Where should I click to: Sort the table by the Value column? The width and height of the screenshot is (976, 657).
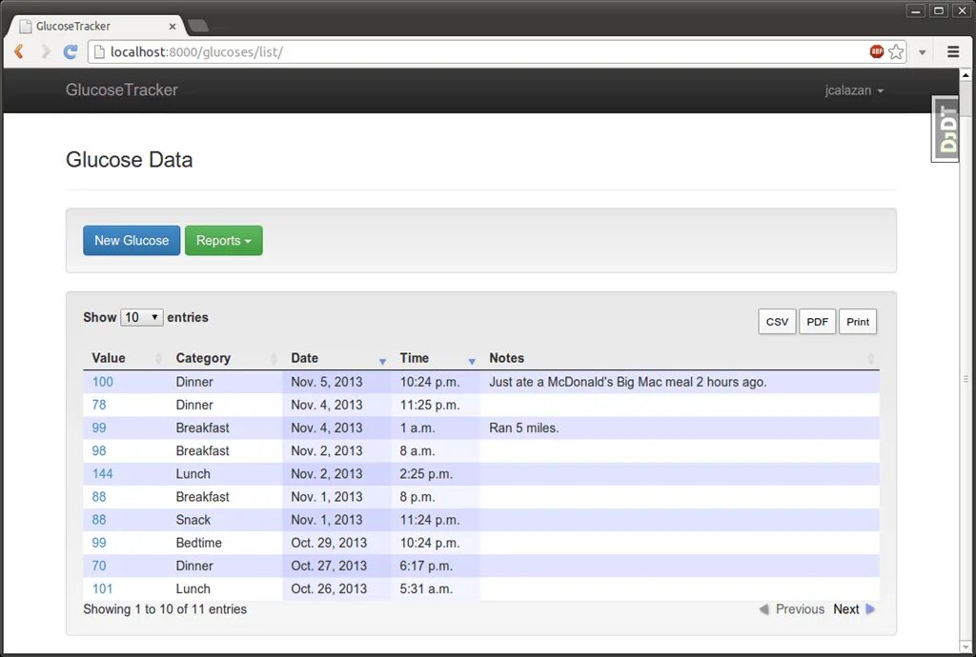pos(125,358)
